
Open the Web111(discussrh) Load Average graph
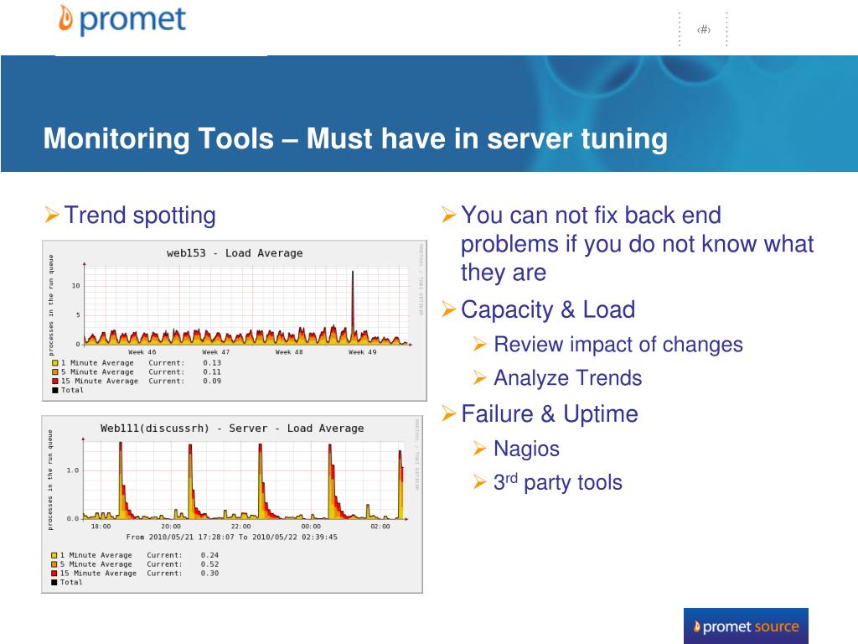tap(233, 504)
